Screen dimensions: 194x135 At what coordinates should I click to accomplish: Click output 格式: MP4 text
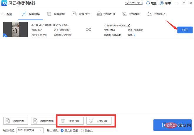pos(109,30)
